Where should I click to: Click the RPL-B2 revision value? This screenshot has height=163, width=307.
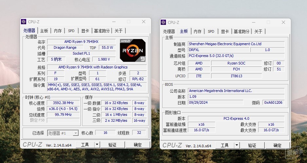pyautogui.click(x=138, y=79)
